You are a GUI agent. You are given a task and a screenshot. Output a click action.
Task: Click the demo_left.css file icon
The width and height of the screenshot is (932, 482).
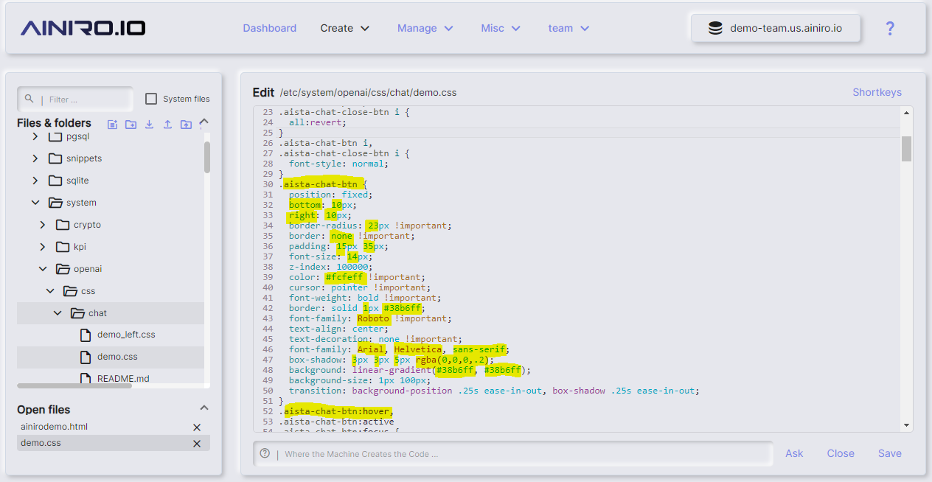click(85, 335)
